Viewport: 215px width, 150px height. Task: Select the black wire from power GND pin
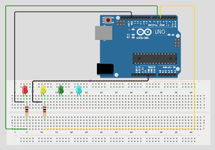pyautogui.click(x=91, y=81)
